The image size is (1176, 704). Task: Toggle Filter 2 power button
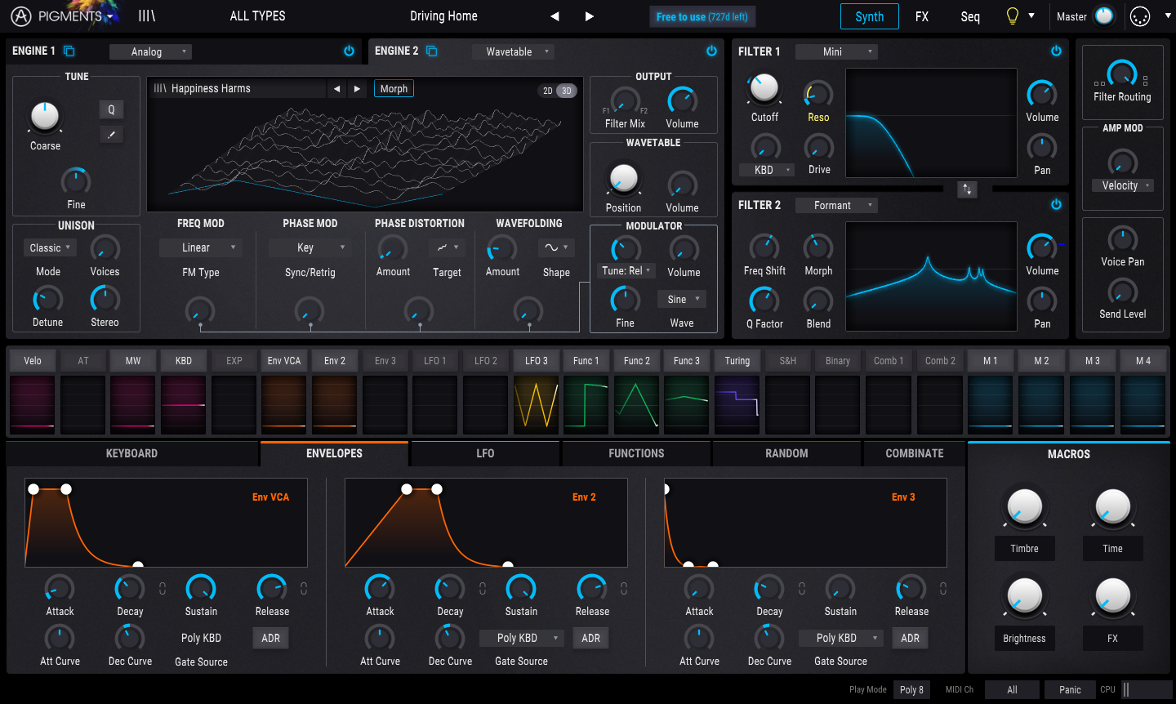click(x=1056, y=204)
